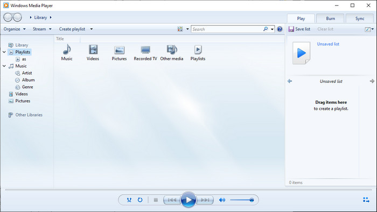Viewport: 377px width, 212px height.
Task: Switch to the Sync tab
Action: [360, 18]
